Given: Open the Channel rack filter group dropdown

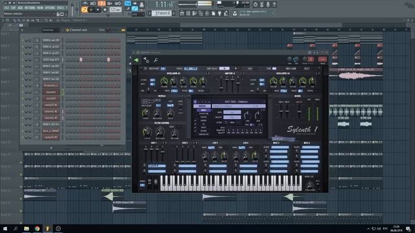Looking at the screenshot, I should pos(51,30).
